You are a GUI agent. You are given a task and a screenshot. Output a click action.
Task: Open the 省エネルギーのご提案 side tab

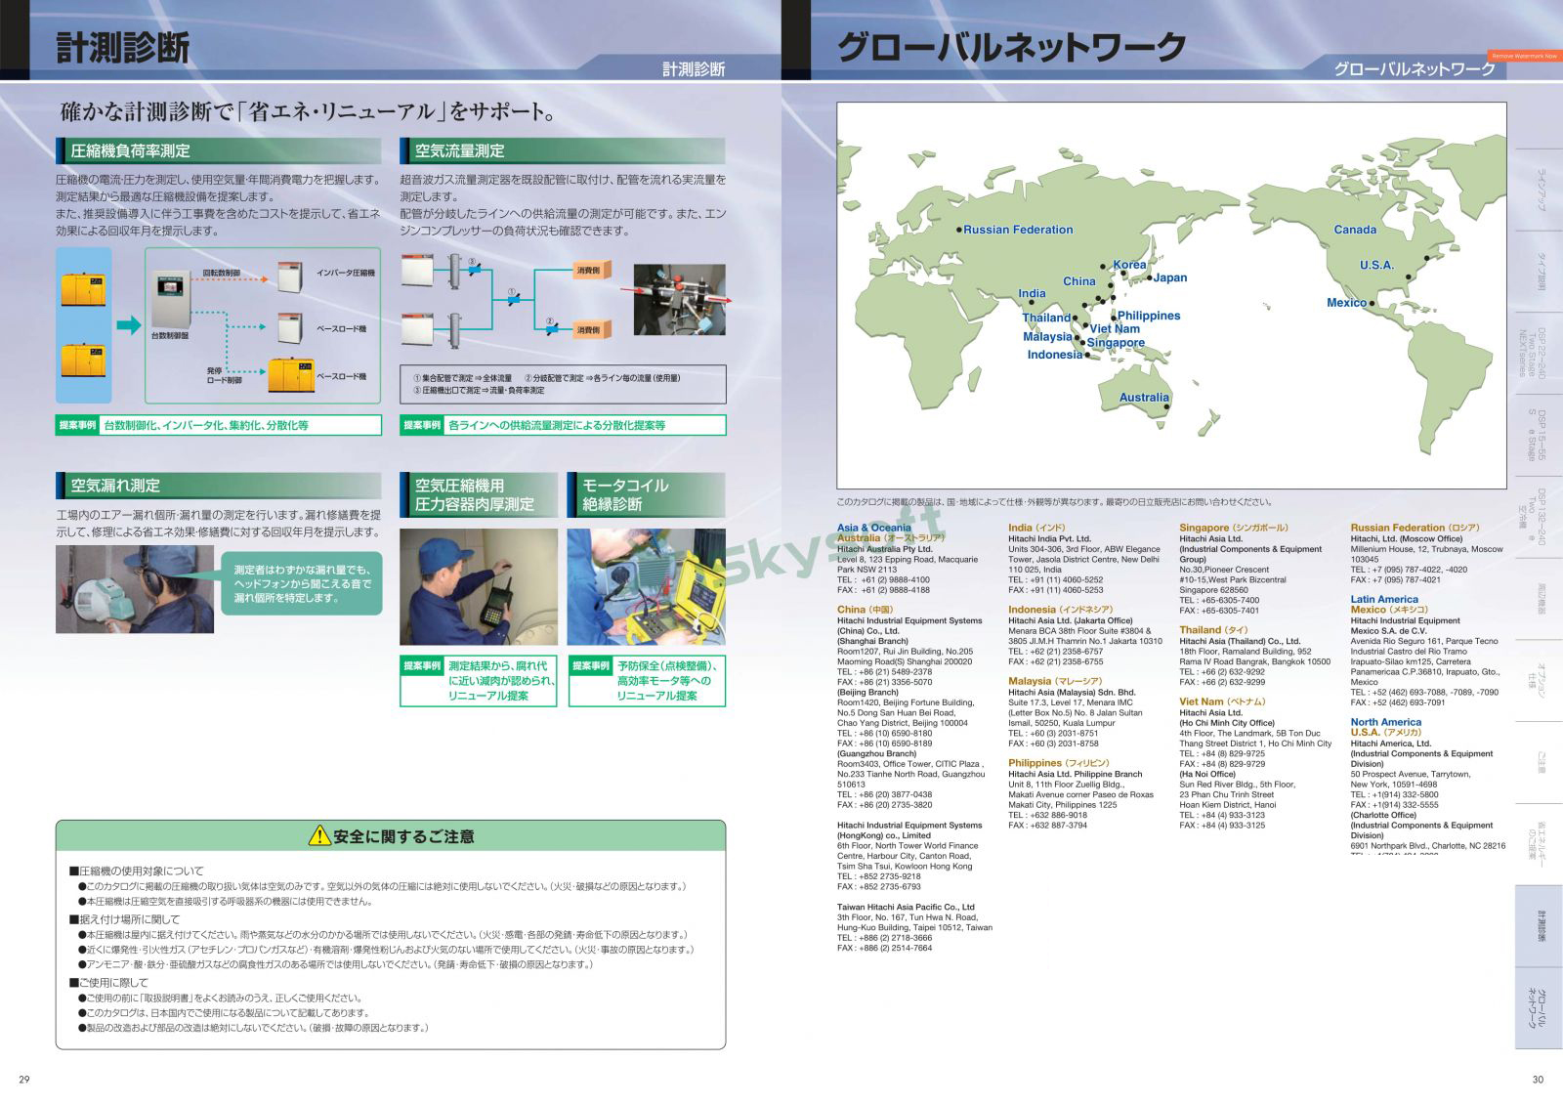[x=1539, y=845]
